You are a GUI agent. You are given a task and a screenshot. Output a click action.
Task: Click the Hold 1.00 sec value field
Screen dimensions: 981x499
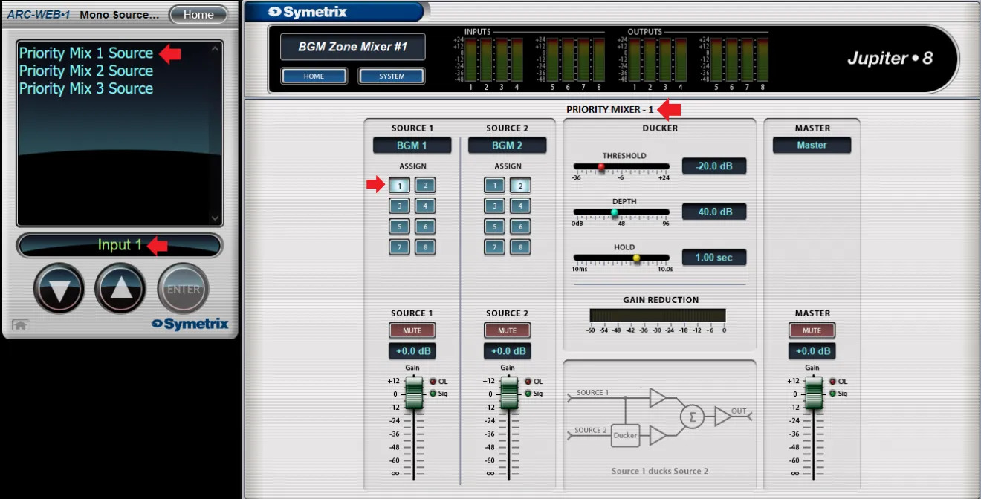click(x=714, y=258)
